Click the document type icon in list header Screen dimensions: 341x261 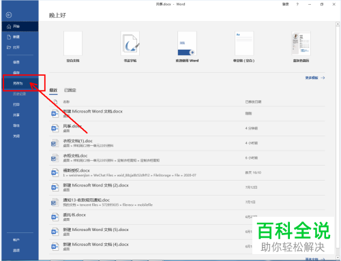[x=55, y=102]
